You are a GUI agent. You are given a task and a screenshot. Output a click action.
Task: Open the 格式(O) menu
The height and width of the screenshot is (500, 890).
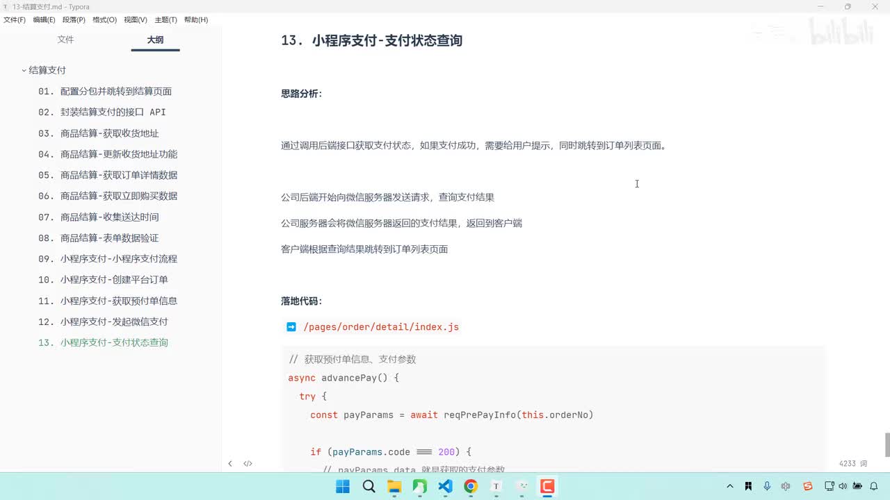coord(104,20)
